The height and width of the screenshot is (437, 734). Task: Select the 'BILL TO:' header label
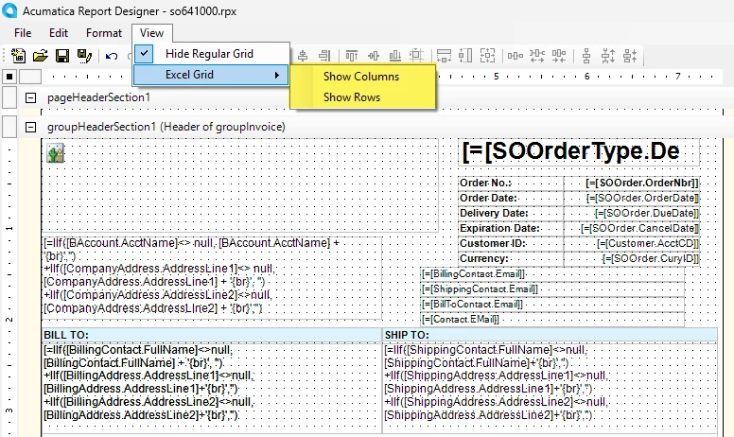[212, 335]
